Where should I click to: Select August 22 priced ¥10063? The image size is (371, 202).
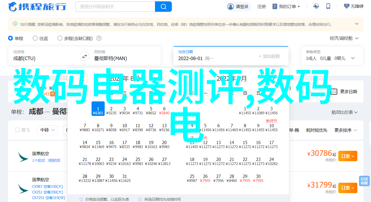point(98,161)
